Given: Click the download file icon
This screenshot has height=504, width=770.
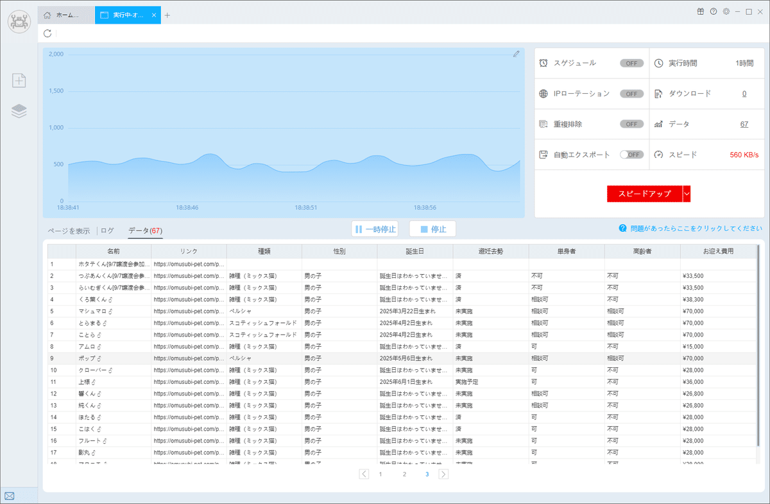Looking at the screenshot, I should click(x=658, y=94).
